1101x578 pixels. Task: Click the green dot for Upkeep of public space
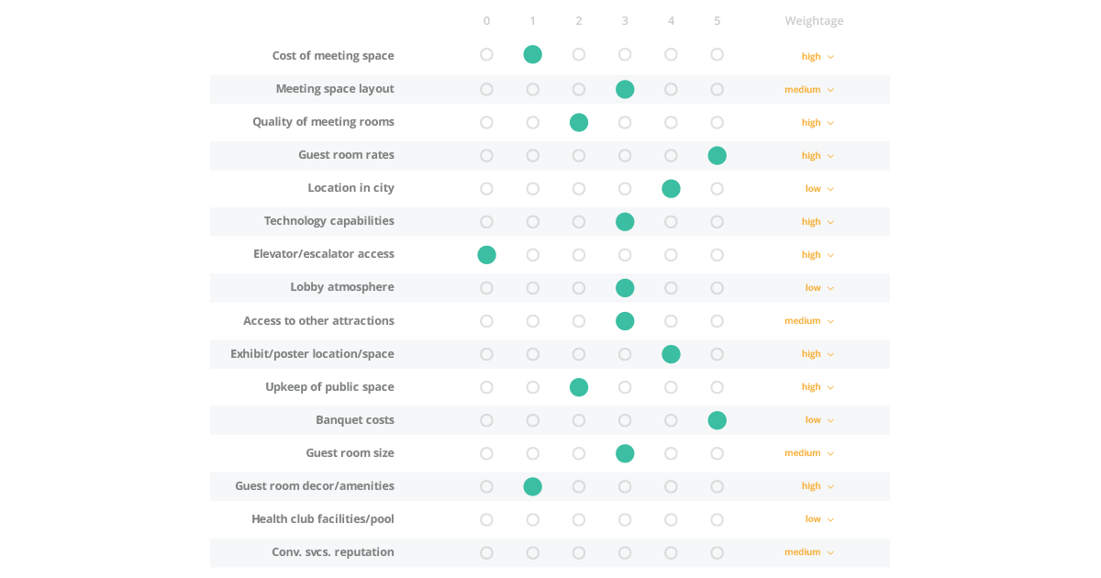[x=579, y=386]
